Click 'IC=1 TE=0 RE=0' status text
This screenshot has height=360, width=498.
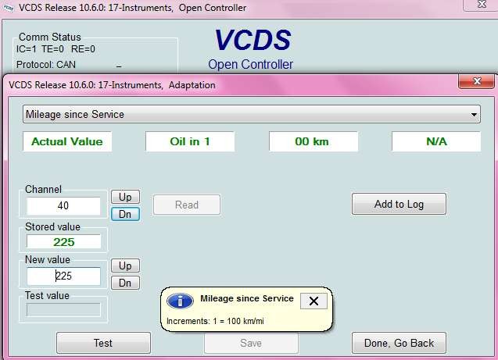point(56,49)
